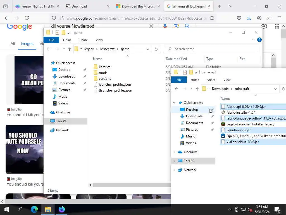Viewport: 286px width, 215px height.
Task: Switch to Firefox Nightly First Run tab
Action: click(x=37, y=6)
